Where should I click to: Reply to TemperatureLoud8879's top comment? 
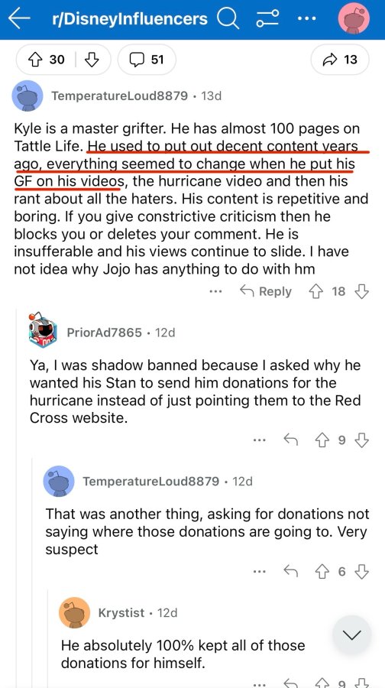tap(266, 291)
